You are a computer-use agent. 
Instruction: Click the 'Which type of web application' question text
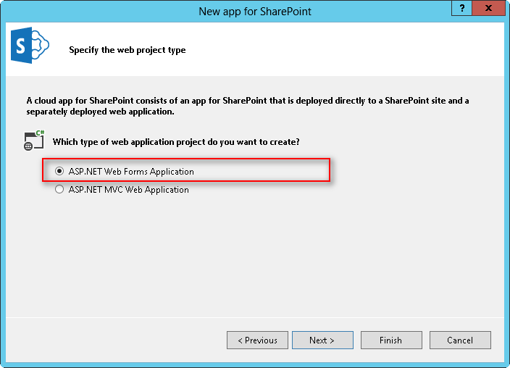177,141
